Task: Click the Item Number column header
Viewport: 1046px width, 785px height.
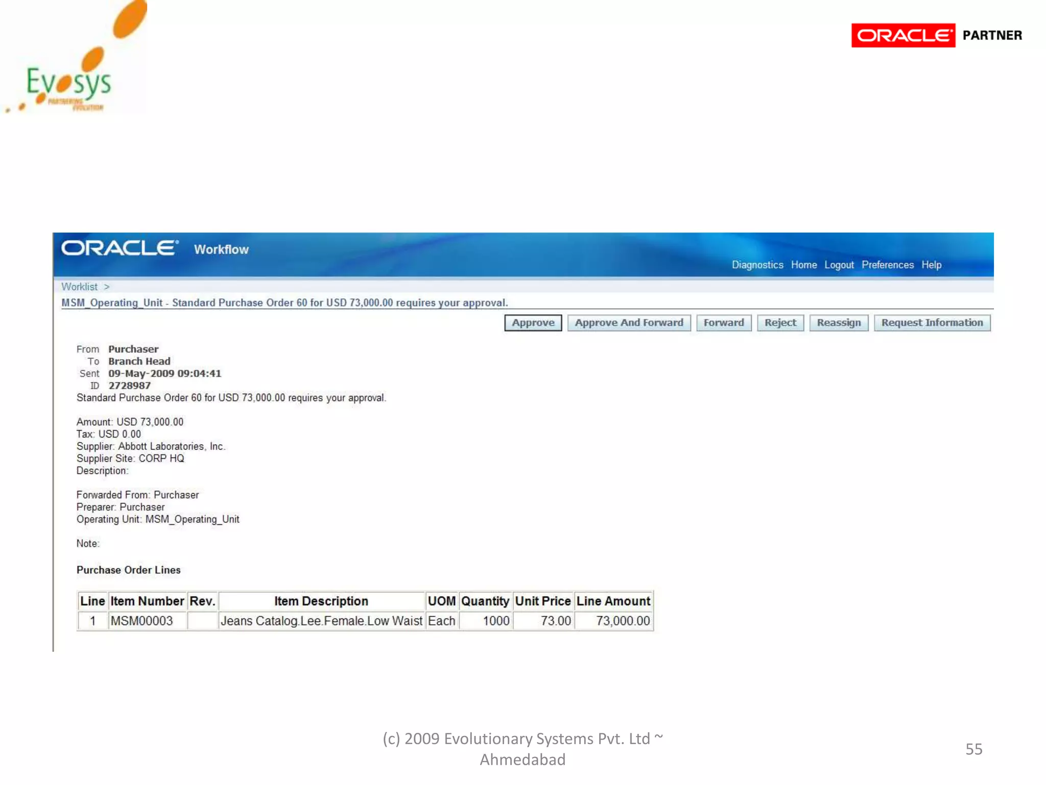Action: [147, 602]
